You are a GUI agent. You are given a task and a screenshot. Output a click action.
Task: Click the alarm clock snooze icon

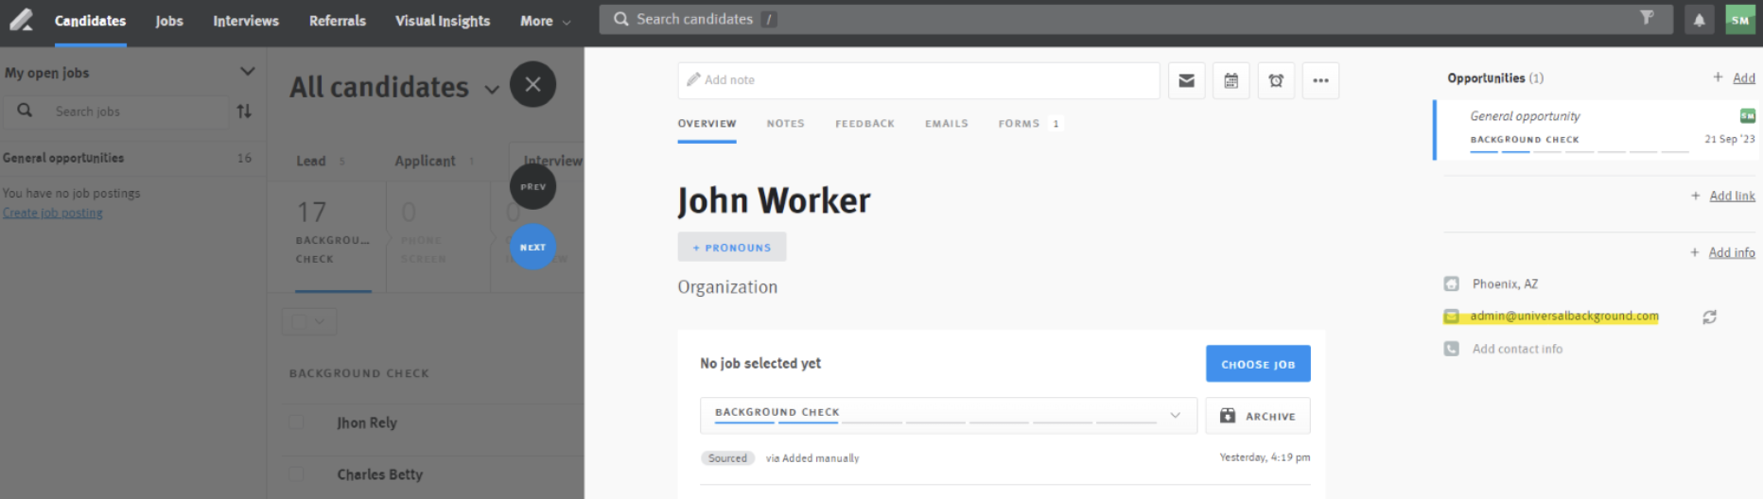click(x=1276, y=81)
